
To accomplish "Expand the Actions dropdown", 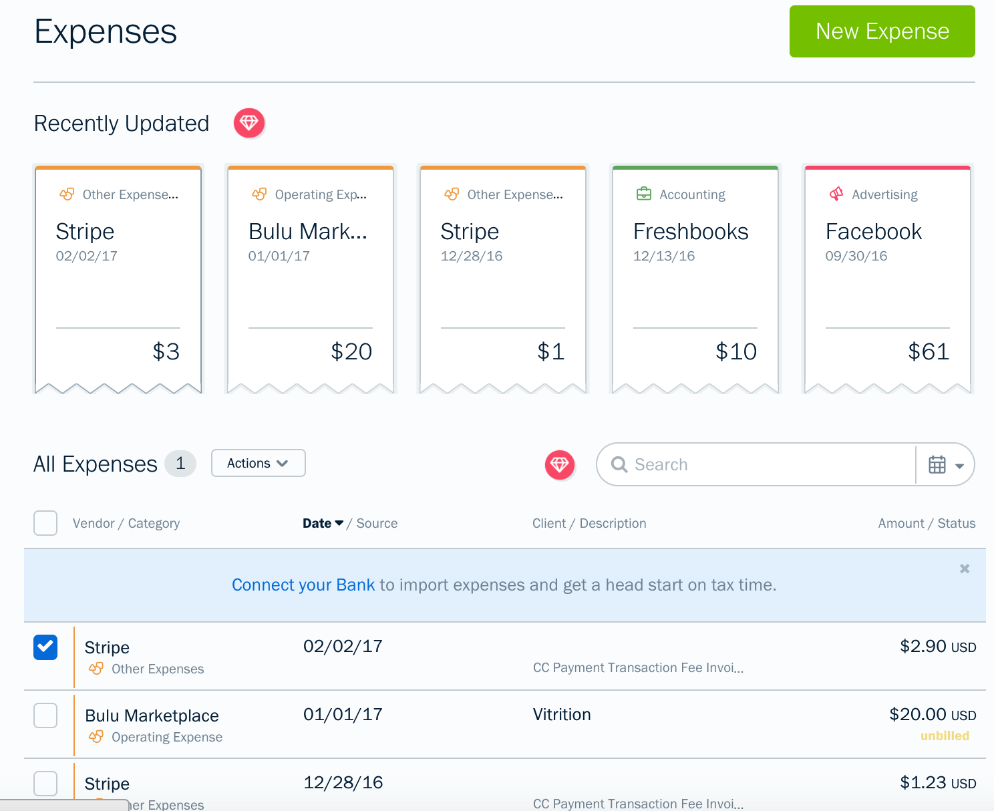I will 258,463.
